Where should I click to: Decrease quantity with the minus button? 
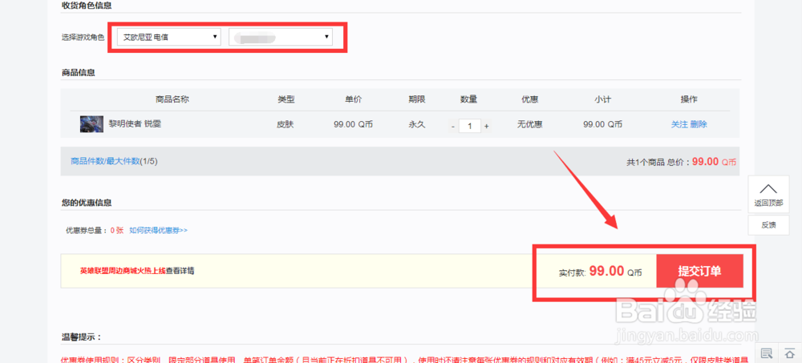[x=452, y=126]
